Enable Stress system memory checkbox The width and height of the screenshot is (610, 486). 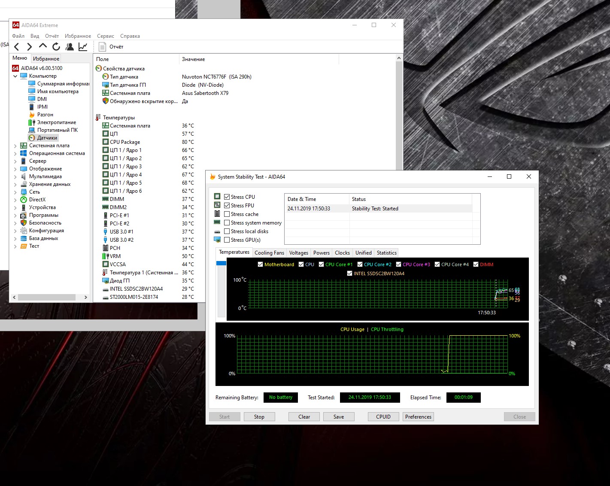(x=227, y=223)
